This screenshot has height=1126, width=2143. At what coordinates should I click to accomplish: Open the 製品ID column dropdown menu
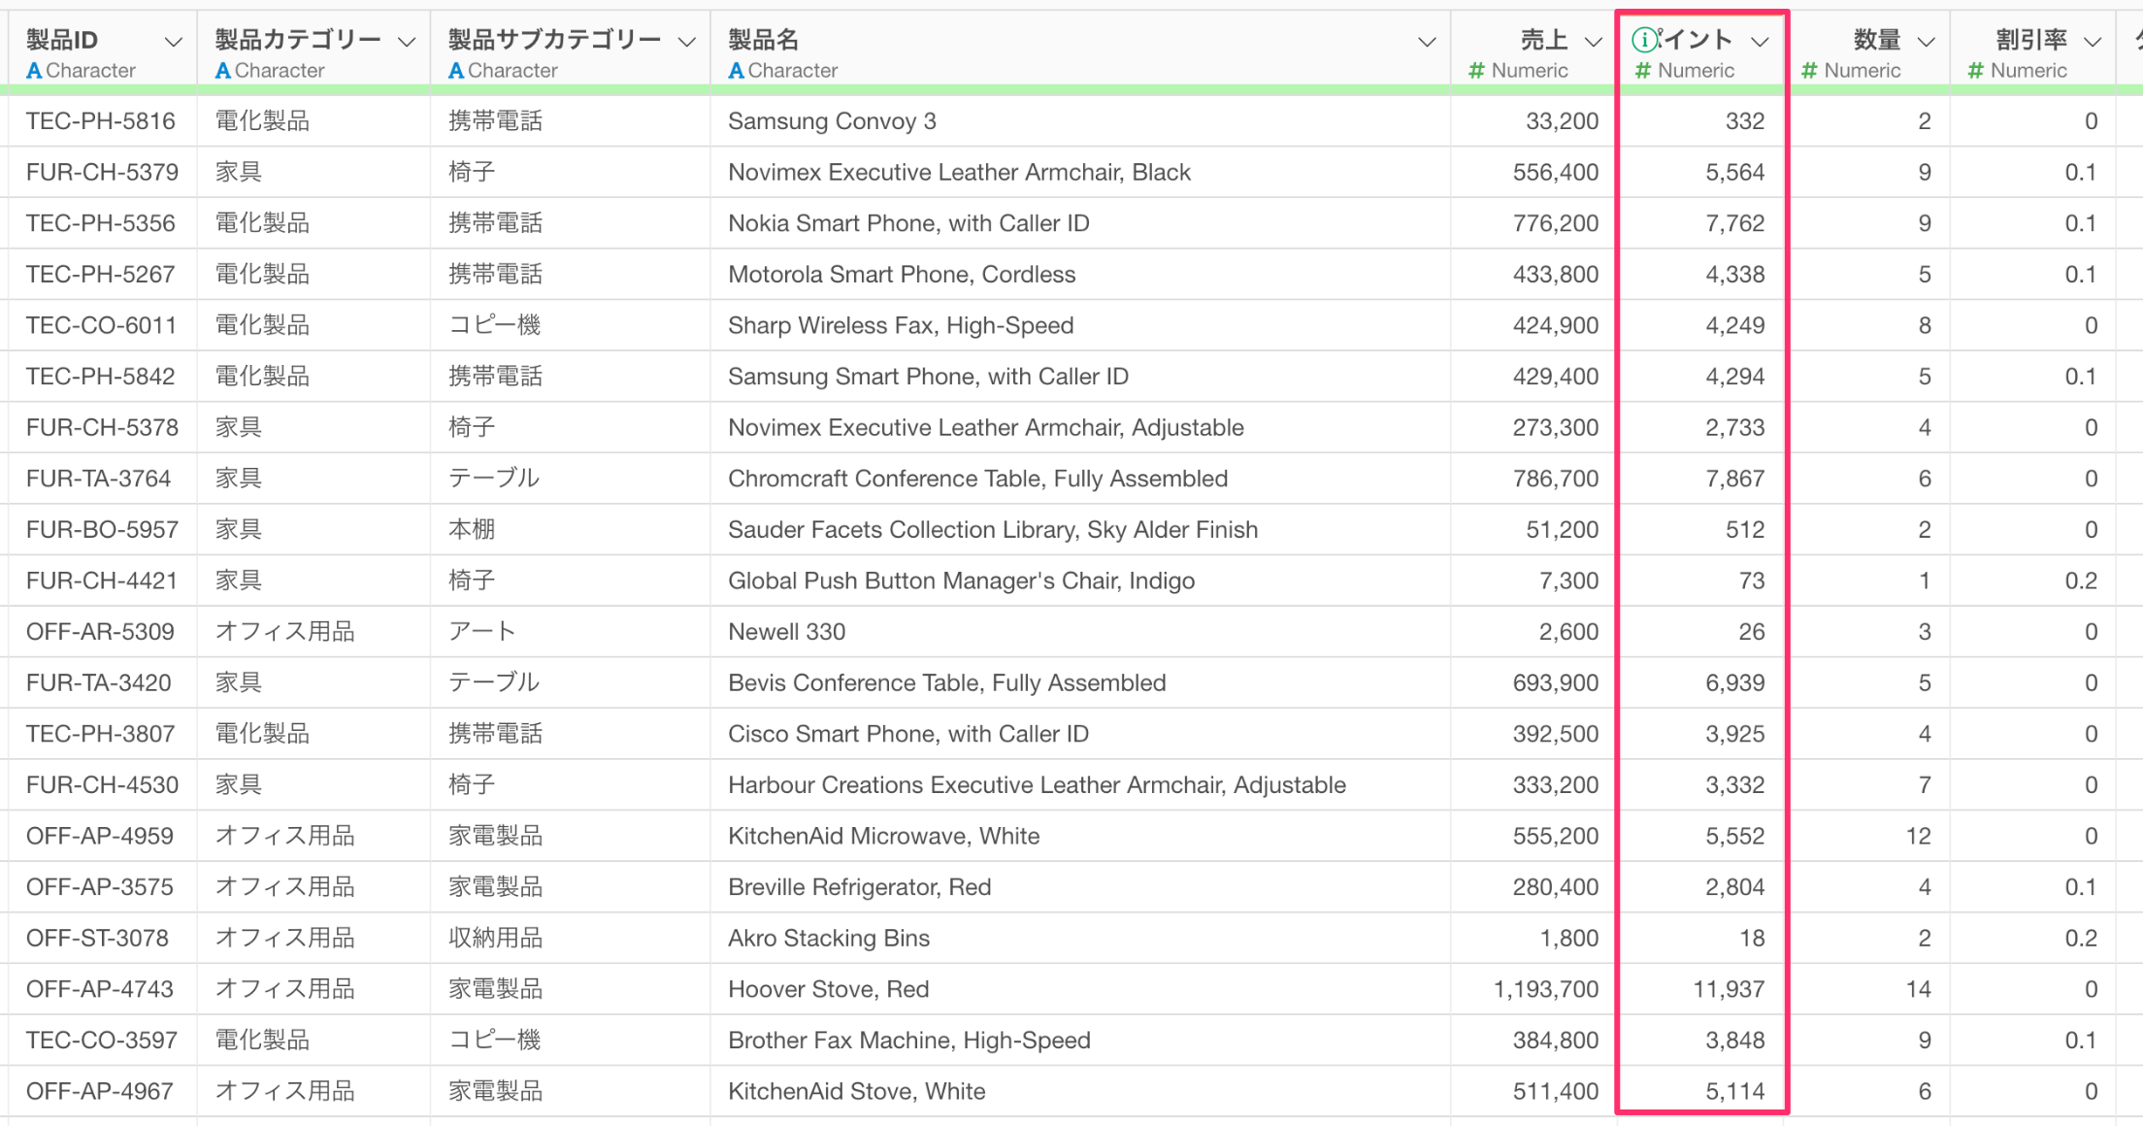coord(174,42)
